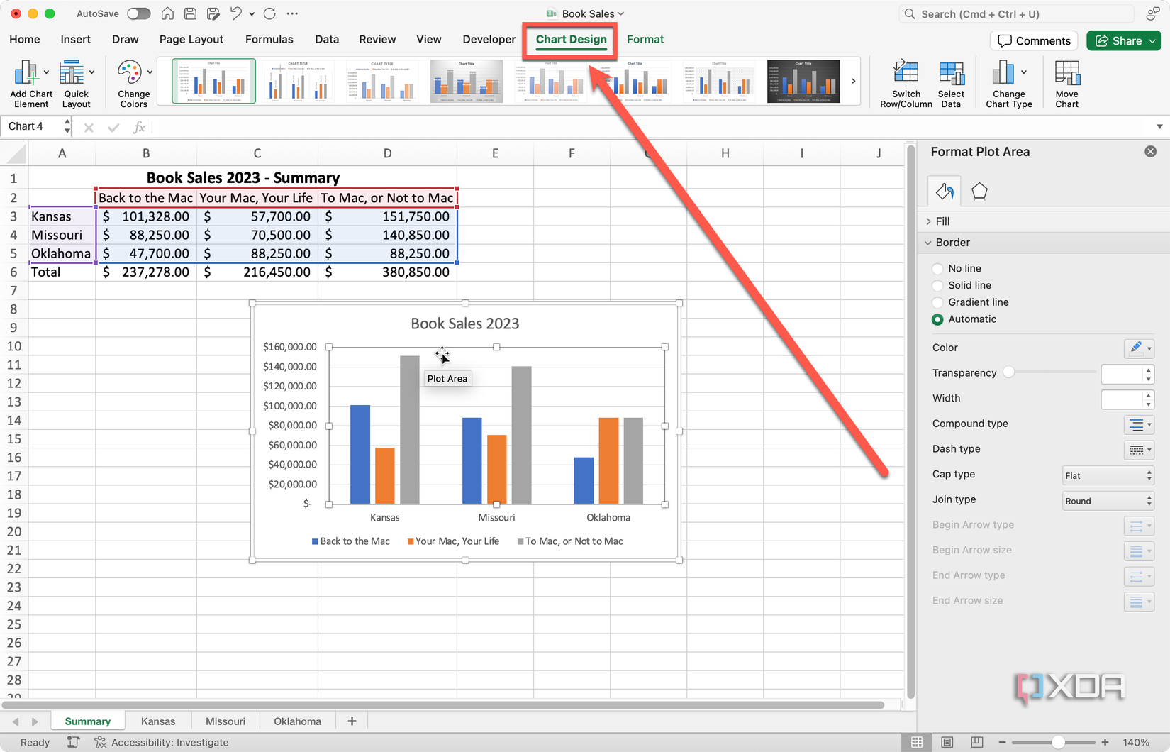
Task: Click the Search field in the title bar
Action: [1016, 14]
